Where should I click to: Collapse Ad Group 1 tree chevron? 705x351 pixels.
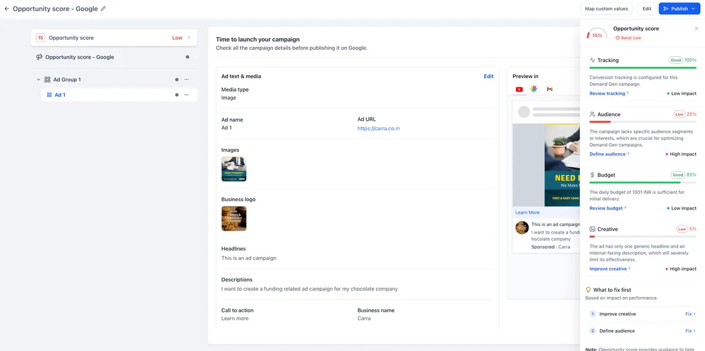(38, 79)
